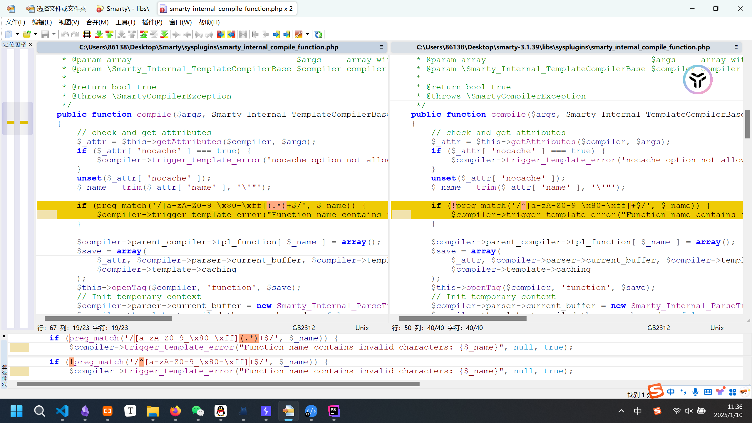Expand the New document dropdown arrow

17,34
